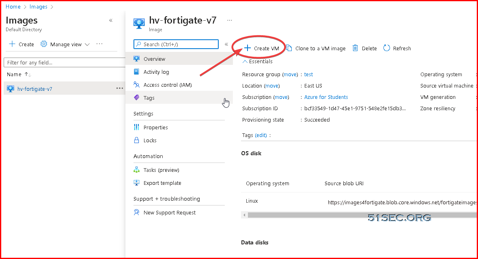Click the Access control (IAM) icon
This screenshot has width=478, height=259.
tap(137, 85)
